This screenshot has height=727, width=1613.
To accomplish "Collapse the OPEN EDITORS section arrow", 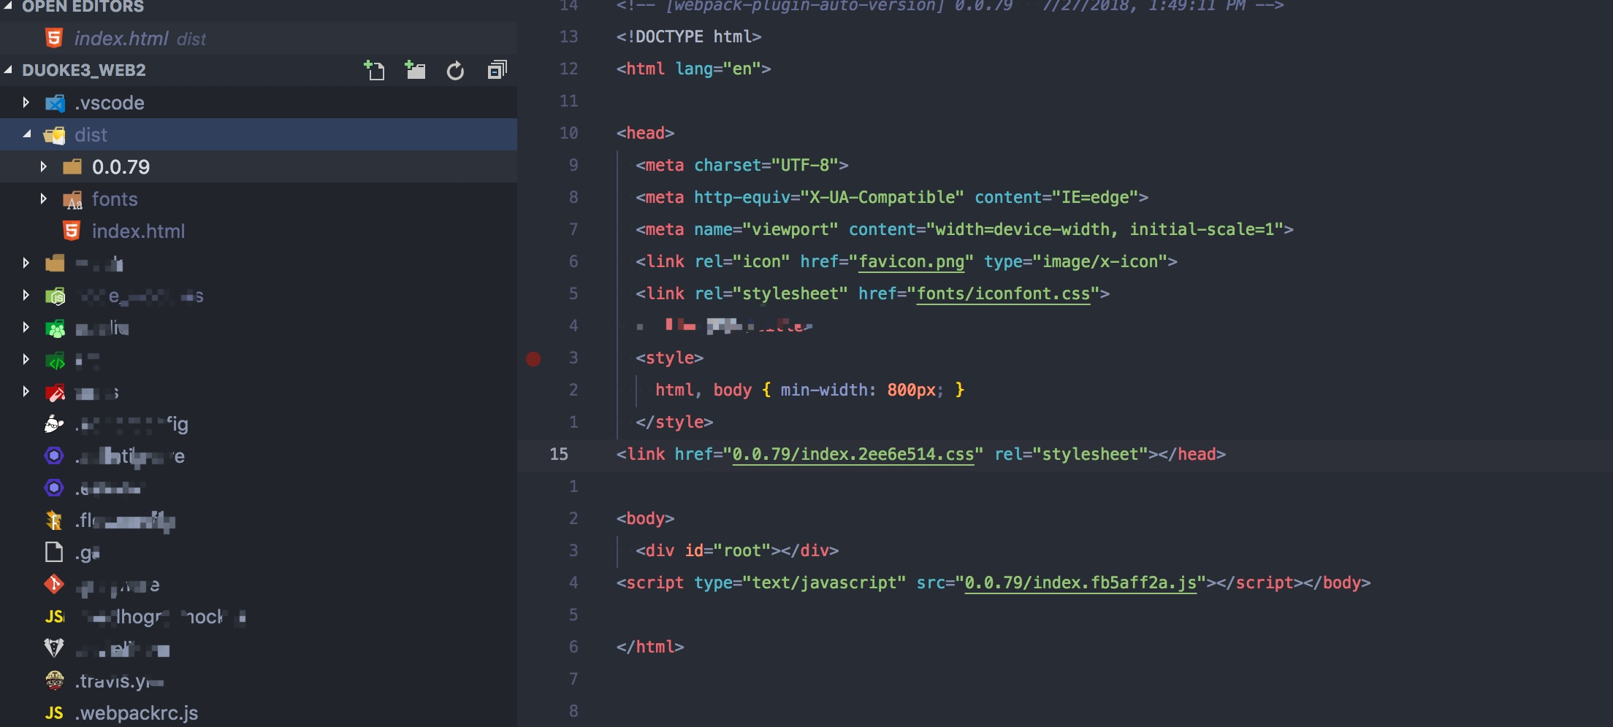I will tap(9, 6).
